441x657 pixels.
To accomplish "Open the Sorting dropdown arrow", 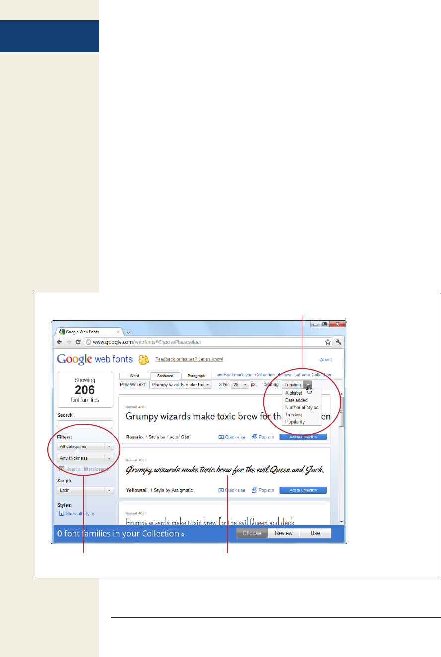I will click(x=308, y=385).
